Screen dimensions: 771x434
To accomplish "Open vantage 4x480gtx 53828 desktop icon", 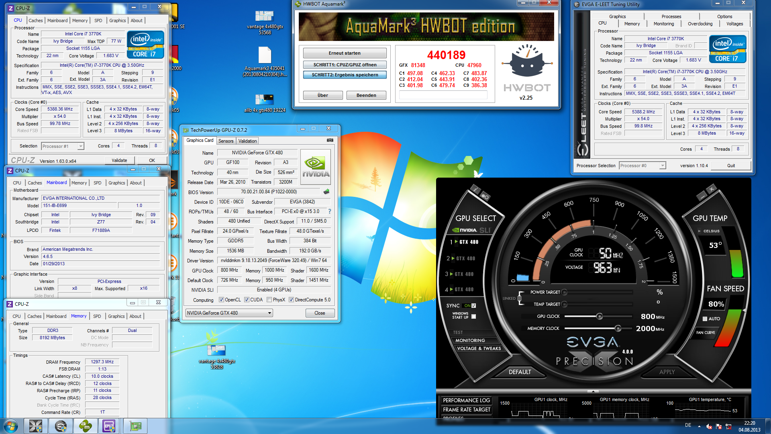I will pos(217,357).
